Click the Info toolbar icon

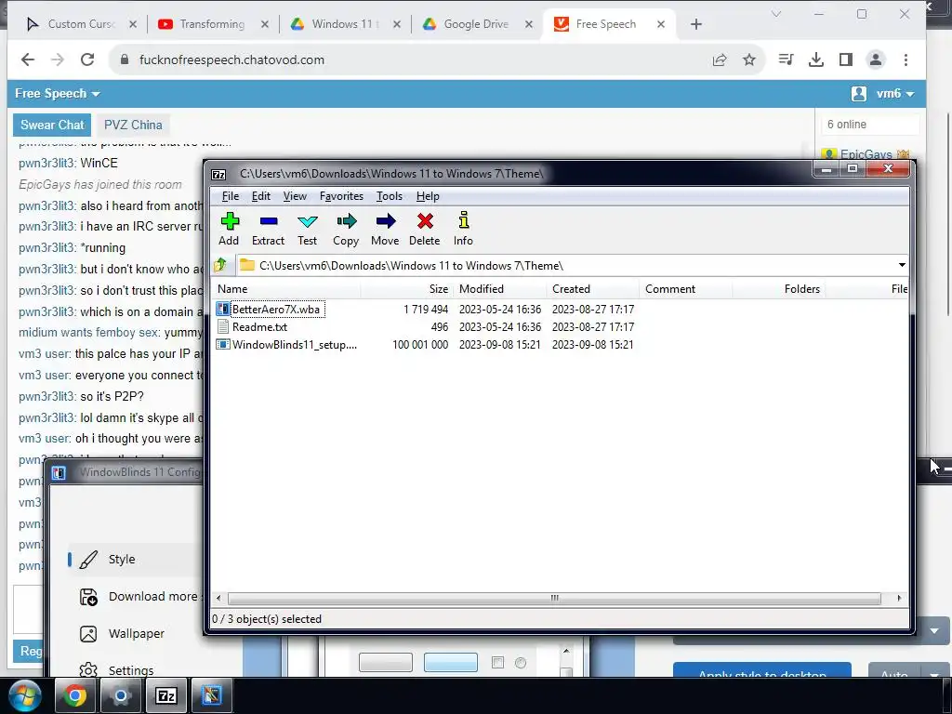tap(463, 229)
